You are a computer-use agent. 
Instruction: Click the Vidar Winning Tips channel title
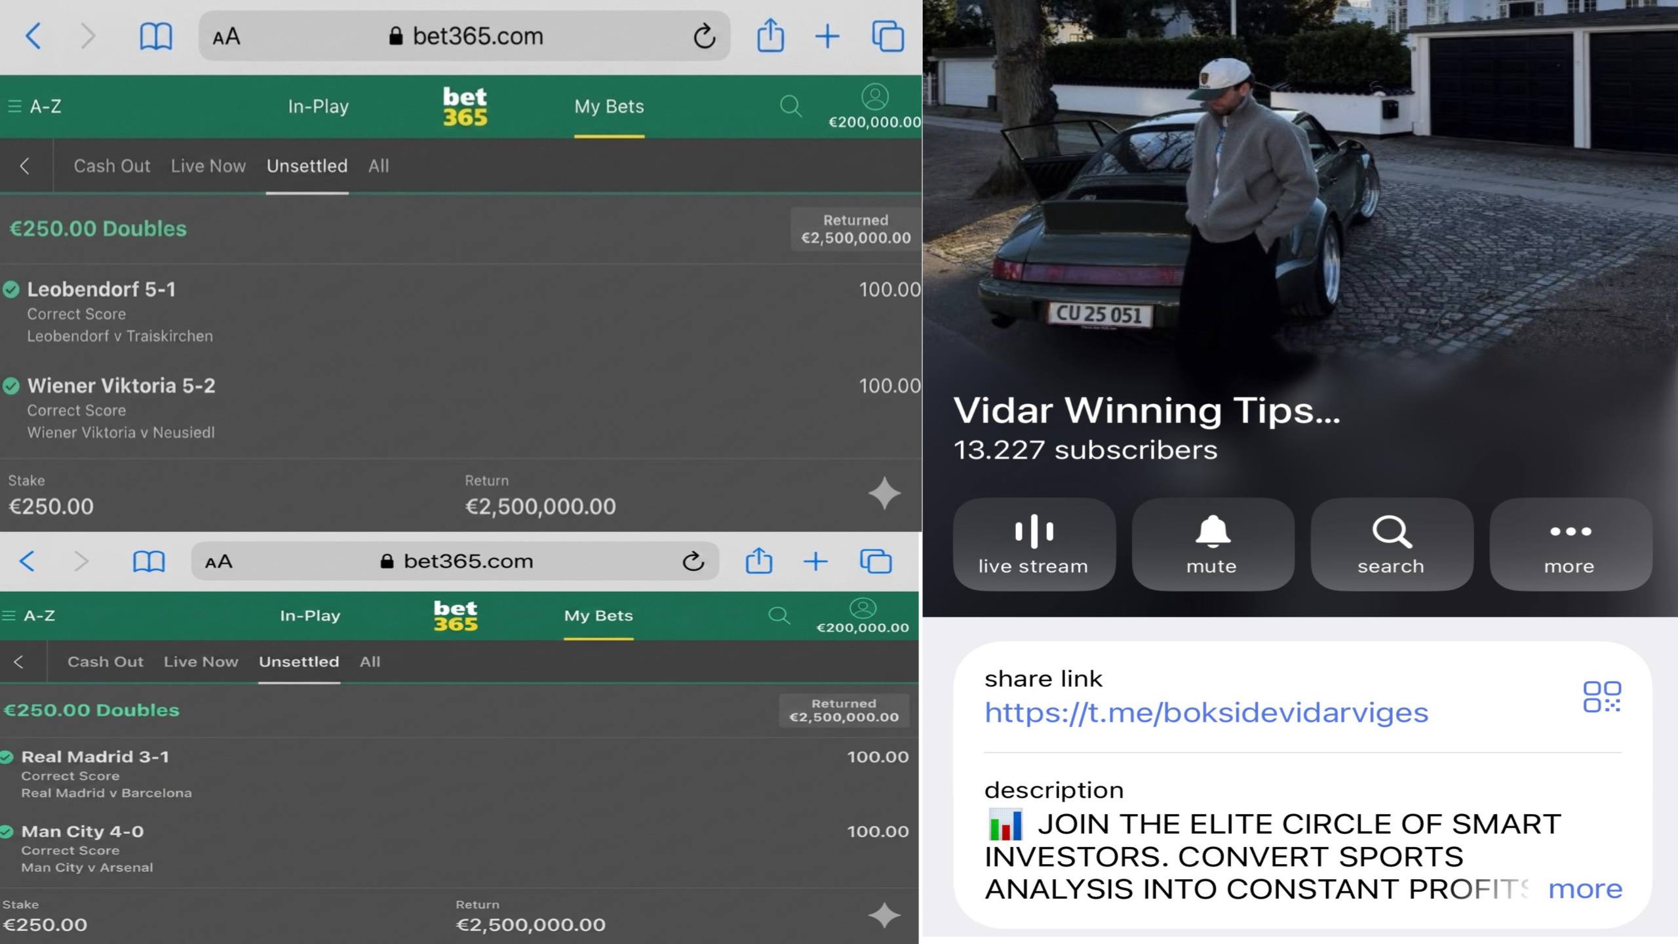pos(1147,411)
